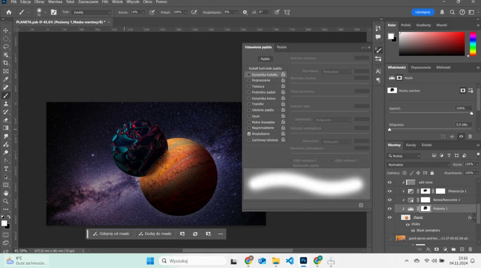Screen dimensions: 481x268
Task: Open the Search icon in top bar
Action: (452, 12)
